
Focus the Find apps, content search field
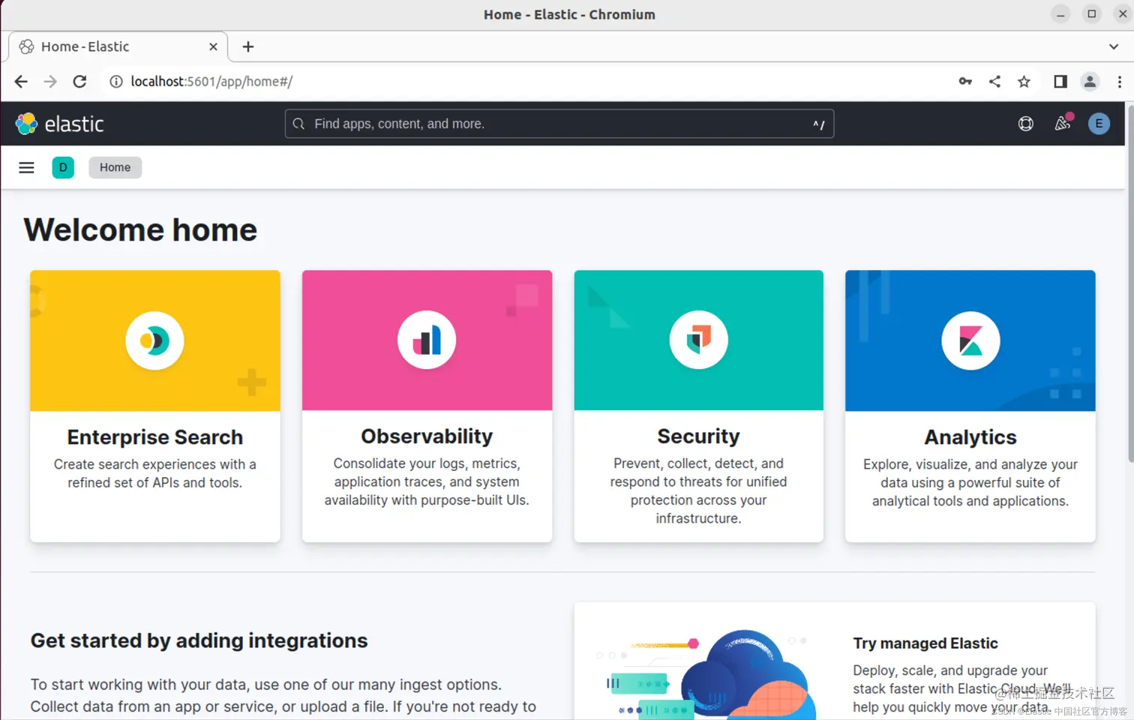click(x=559, y=124)
